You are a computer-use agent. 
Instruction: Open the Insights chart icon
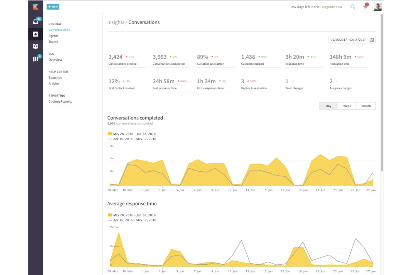[x=36, y=34]
